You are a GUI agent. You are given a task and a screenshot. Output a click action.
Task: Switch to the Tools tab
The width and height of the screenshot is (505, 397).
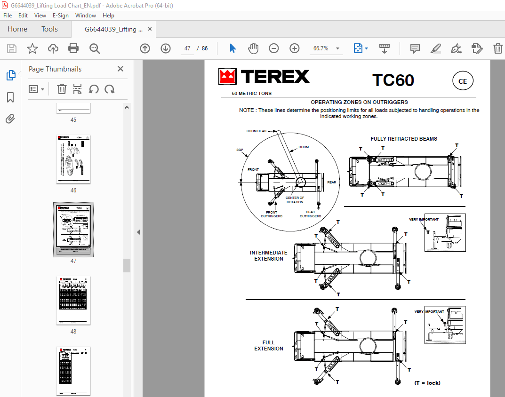click(x=49, y=29)
